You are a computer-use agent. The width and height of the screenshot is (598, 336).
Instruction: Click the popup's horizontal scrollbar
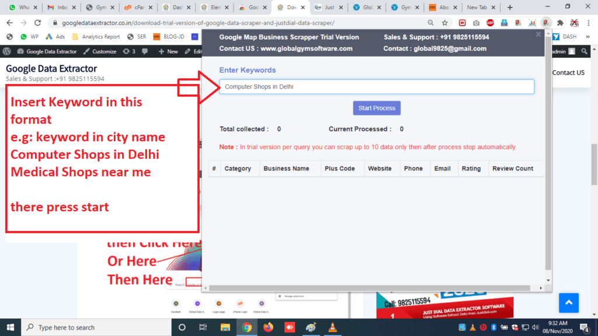point(370,288)
